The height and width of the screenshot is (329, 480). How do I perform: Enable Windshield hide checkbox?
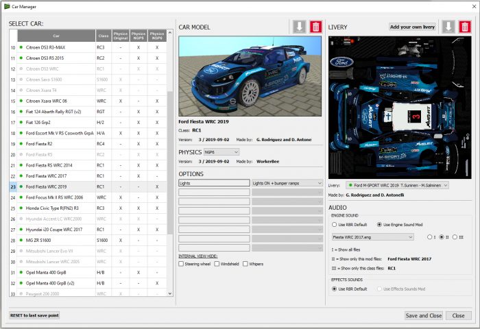click(217, 263)
